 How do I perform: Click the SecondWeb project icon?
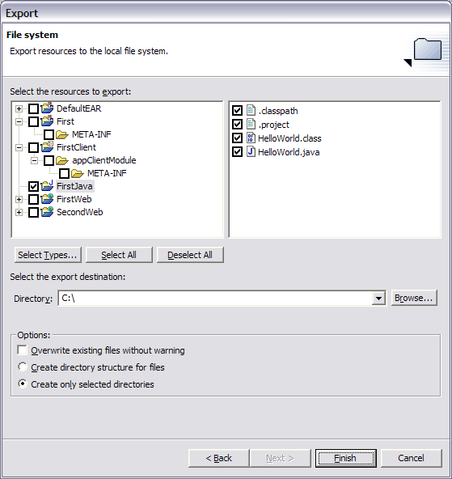47,212
